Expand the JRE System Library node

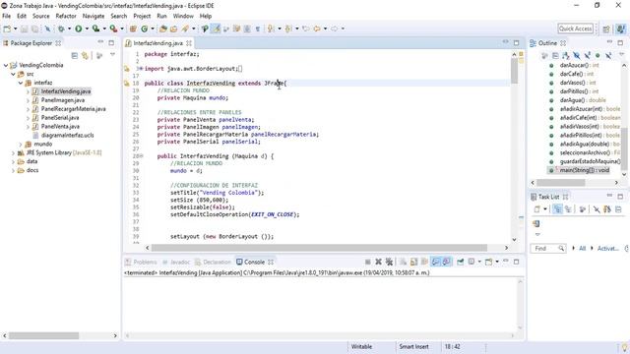13,153
